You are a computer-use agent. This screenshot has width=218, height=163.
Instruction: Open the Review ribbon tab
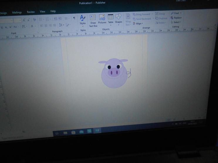(x=31, y=12)
